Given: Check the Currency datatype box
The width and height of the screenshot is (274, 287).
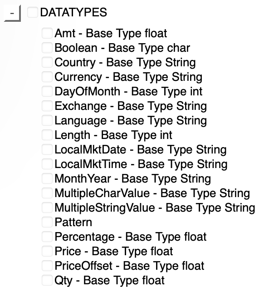Looking at the screenshot, I should click(47, 77).
